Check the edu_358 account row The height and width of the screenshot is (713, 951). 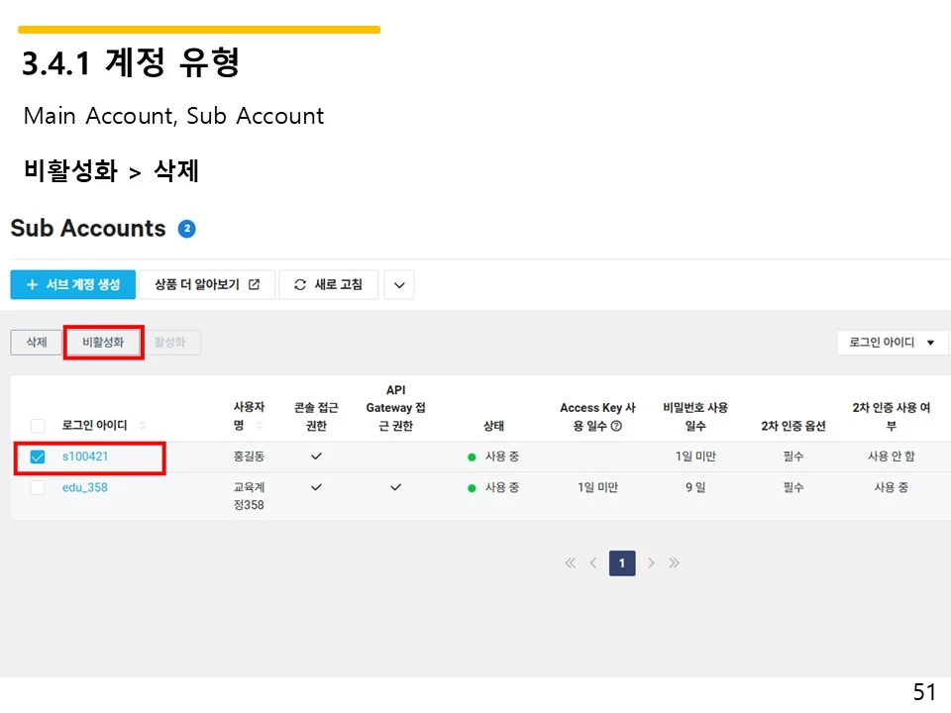click(37, 487)
